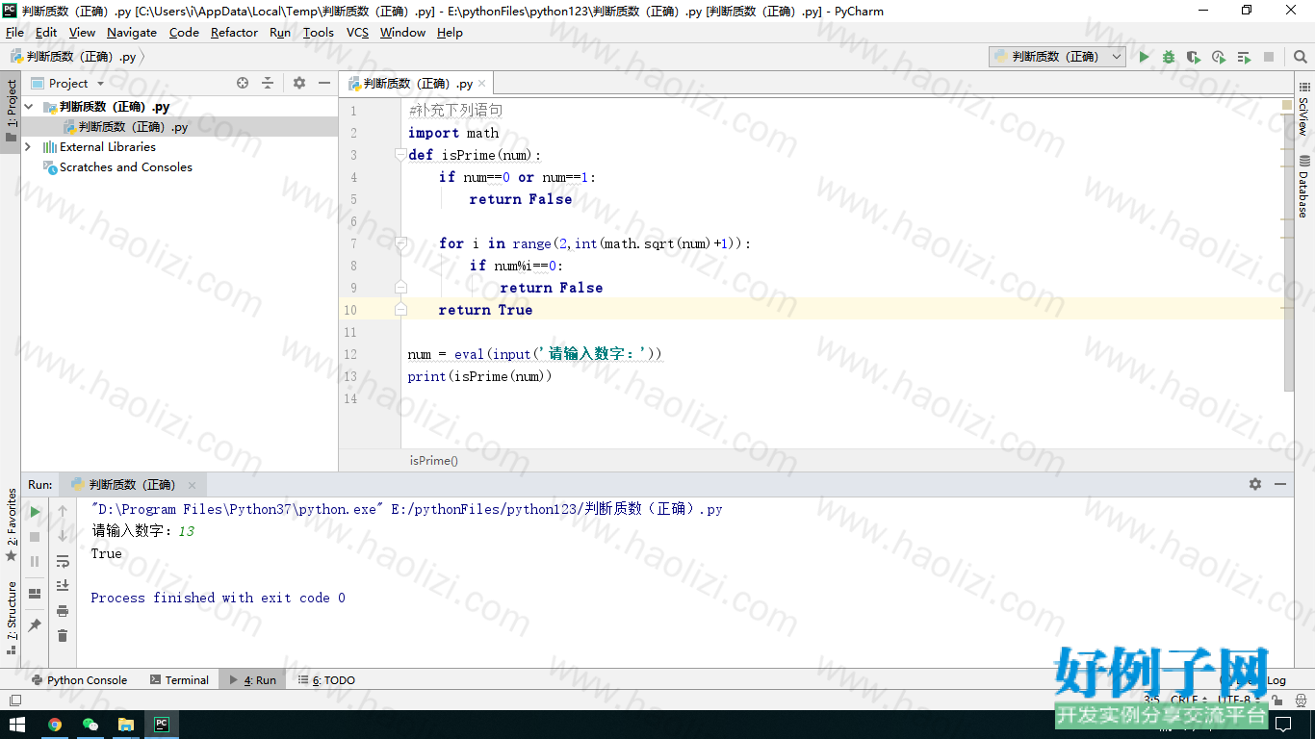Open the Run panel settings gear
The height and width of the screenshot is (739, 1315).
coord(1255,485)
